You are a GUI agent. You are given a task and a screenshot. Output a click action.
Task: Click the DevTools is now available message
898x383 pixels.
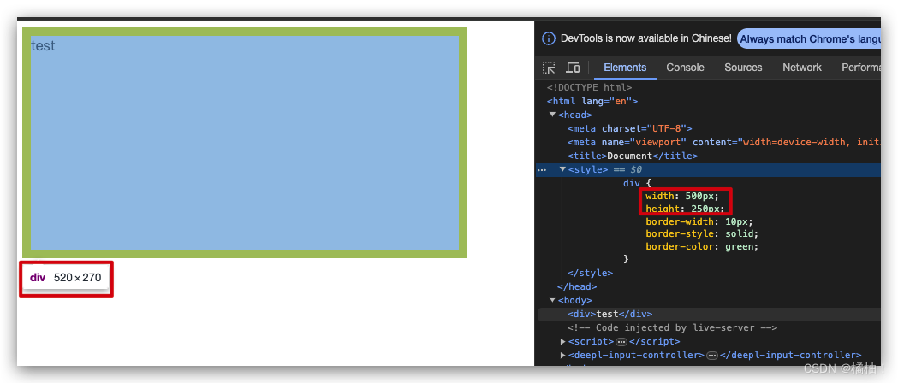coord(646,38)
